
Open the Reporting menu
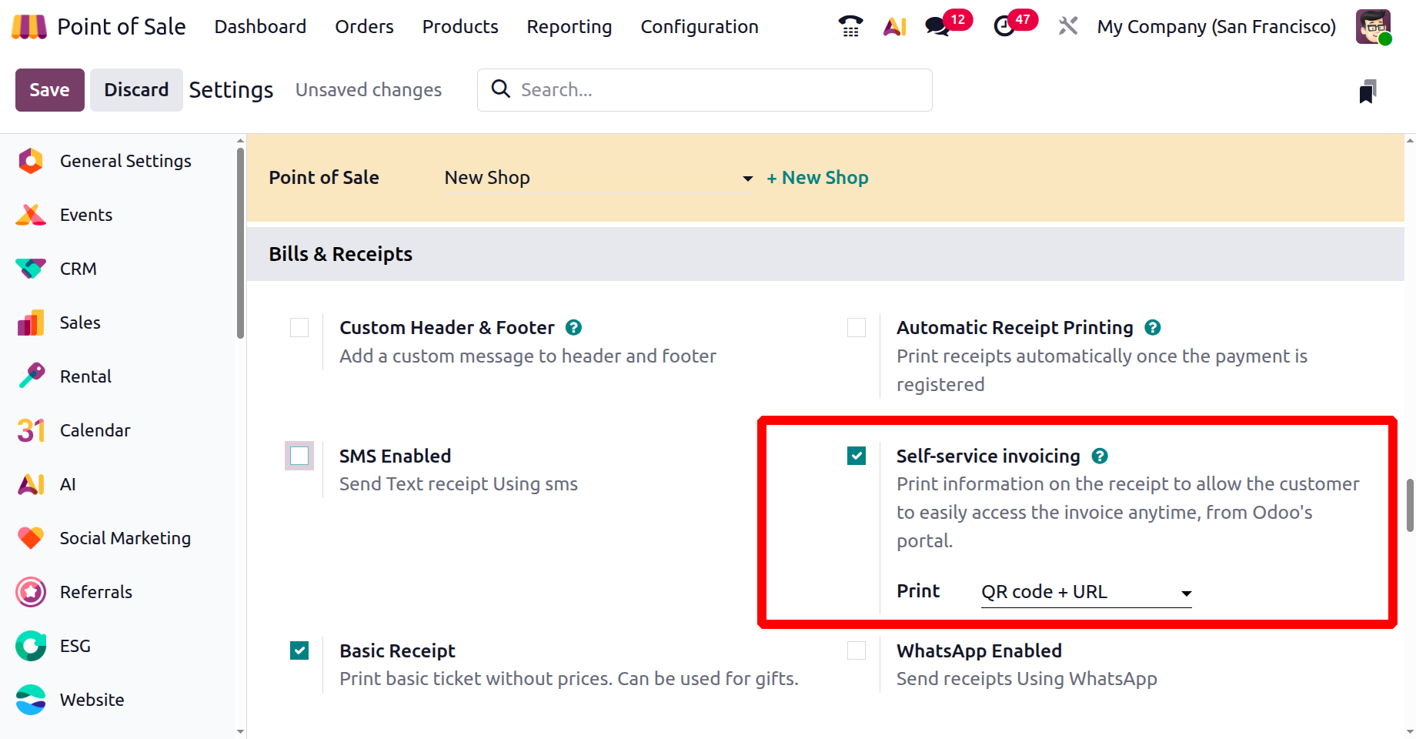(569, 27)
